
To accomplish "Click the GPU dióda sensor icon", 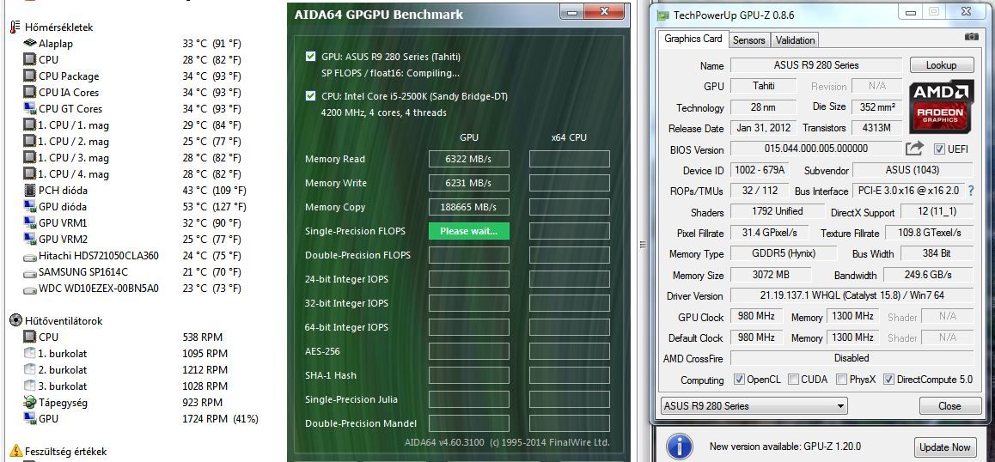I will (x=30, y=206).
